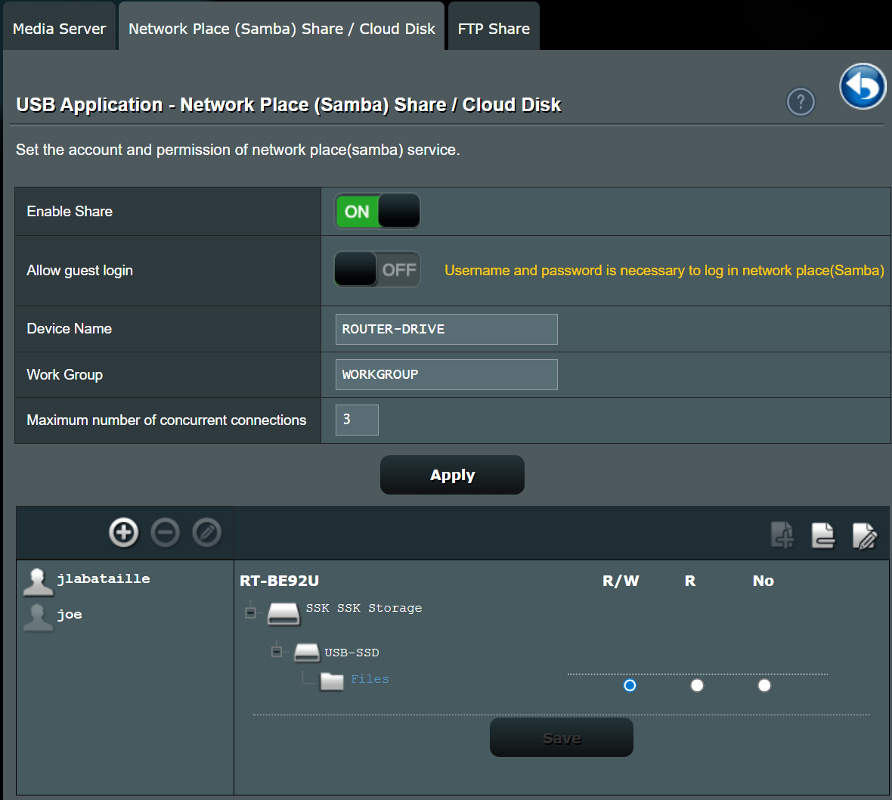Open the help question mark icon

801,102
